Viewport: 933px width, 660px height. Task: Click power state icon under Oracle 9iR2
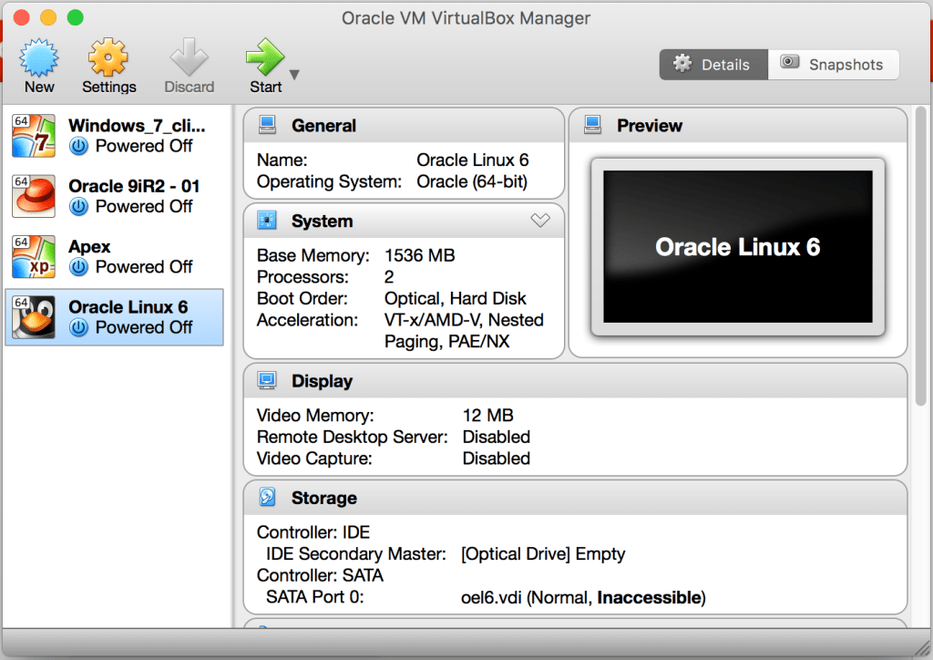(x=78, y=207)
